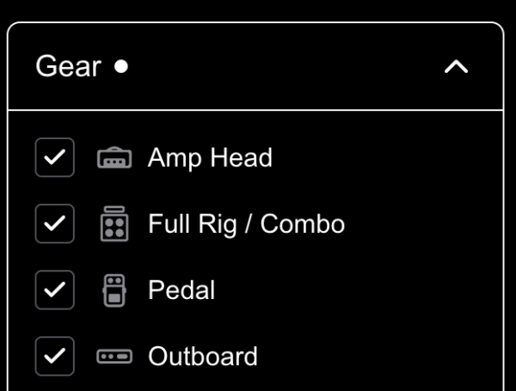
Task: Click the empty area of the Gear header bar
Action: click(x=283, y=66)
